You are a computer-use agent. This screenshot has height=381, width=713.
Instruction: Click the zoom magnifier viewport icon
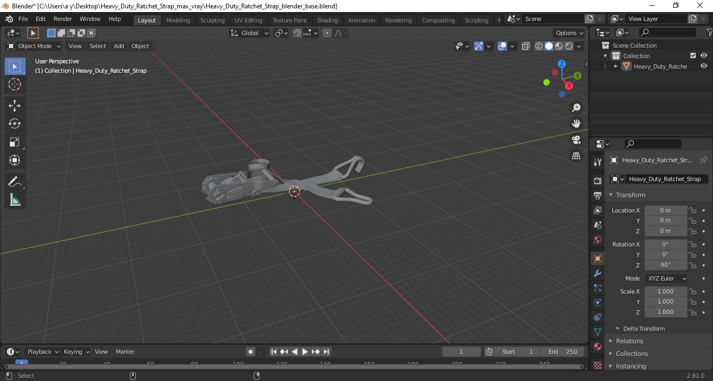click(576, 108)
